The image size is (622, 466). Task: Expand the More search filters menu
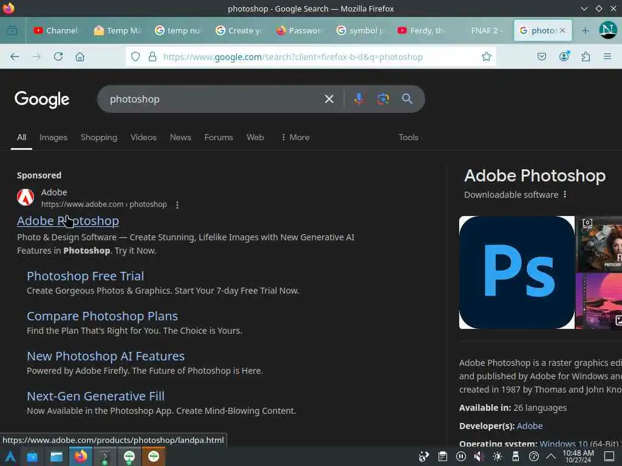[x=295, y=137]
